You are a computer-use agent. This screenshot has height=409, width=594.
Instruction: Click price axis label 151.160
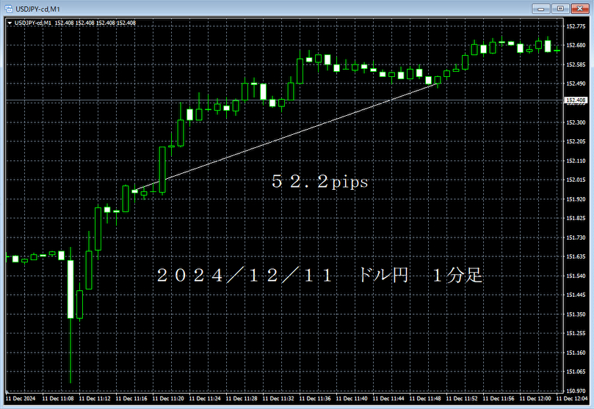[576, 353]
